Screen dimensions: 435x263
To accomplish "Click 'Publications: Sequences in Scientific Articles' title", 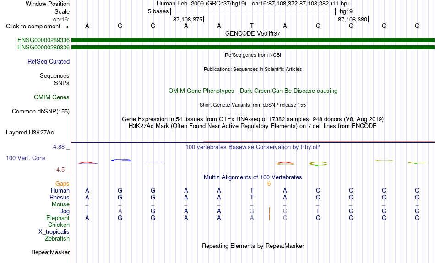I will point(253,69).
